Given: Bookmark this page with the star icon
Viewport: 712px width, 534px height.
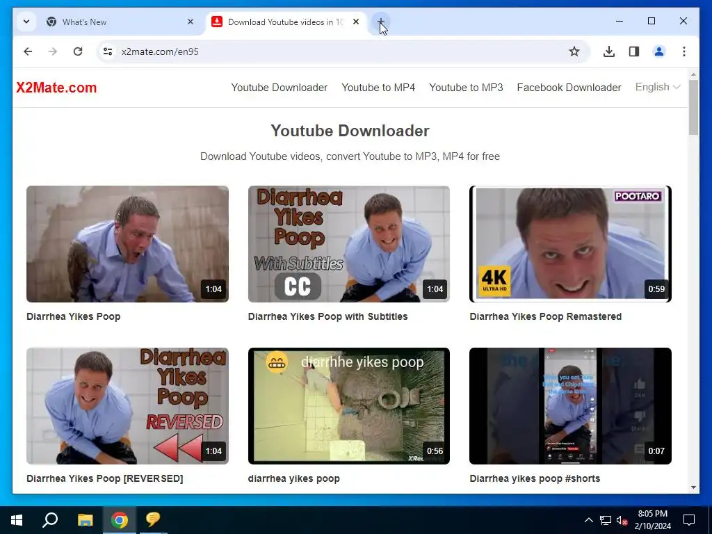Looking at the screenshot, I should tap(574, 51).
